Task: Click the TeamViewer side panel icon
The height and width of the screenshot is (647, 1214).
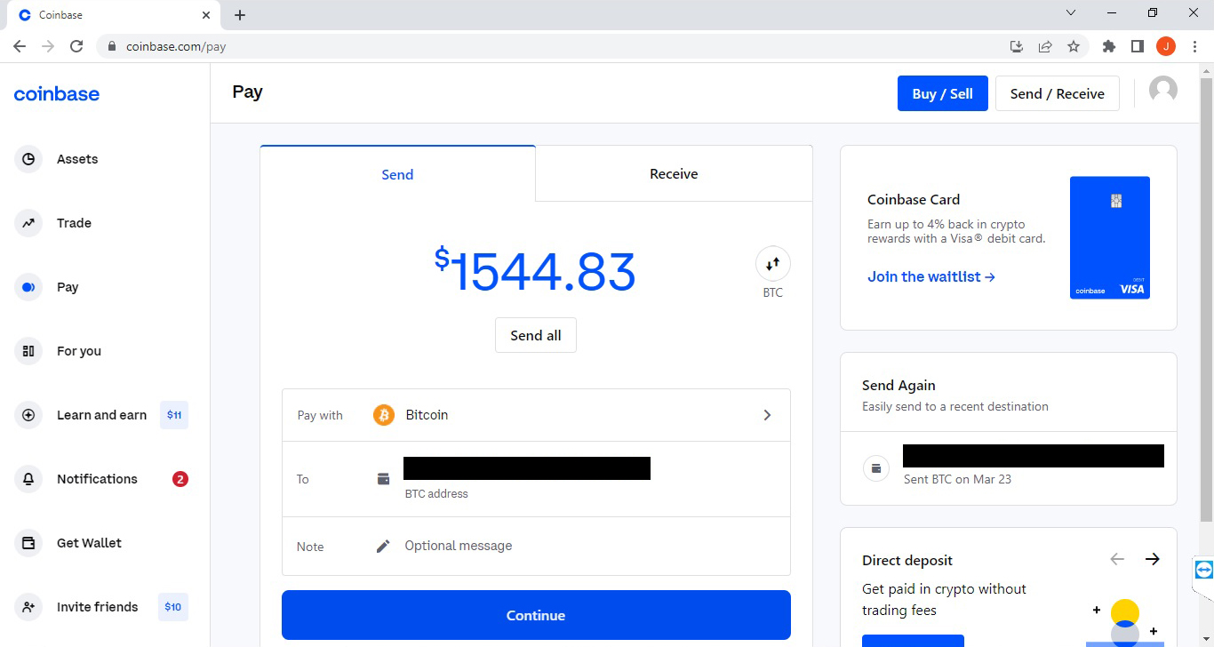Action: pos(1204,570)
